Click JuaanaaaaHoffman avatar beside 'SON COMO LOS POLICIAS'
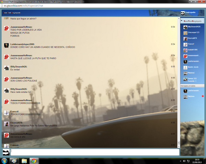 (6, 79)
